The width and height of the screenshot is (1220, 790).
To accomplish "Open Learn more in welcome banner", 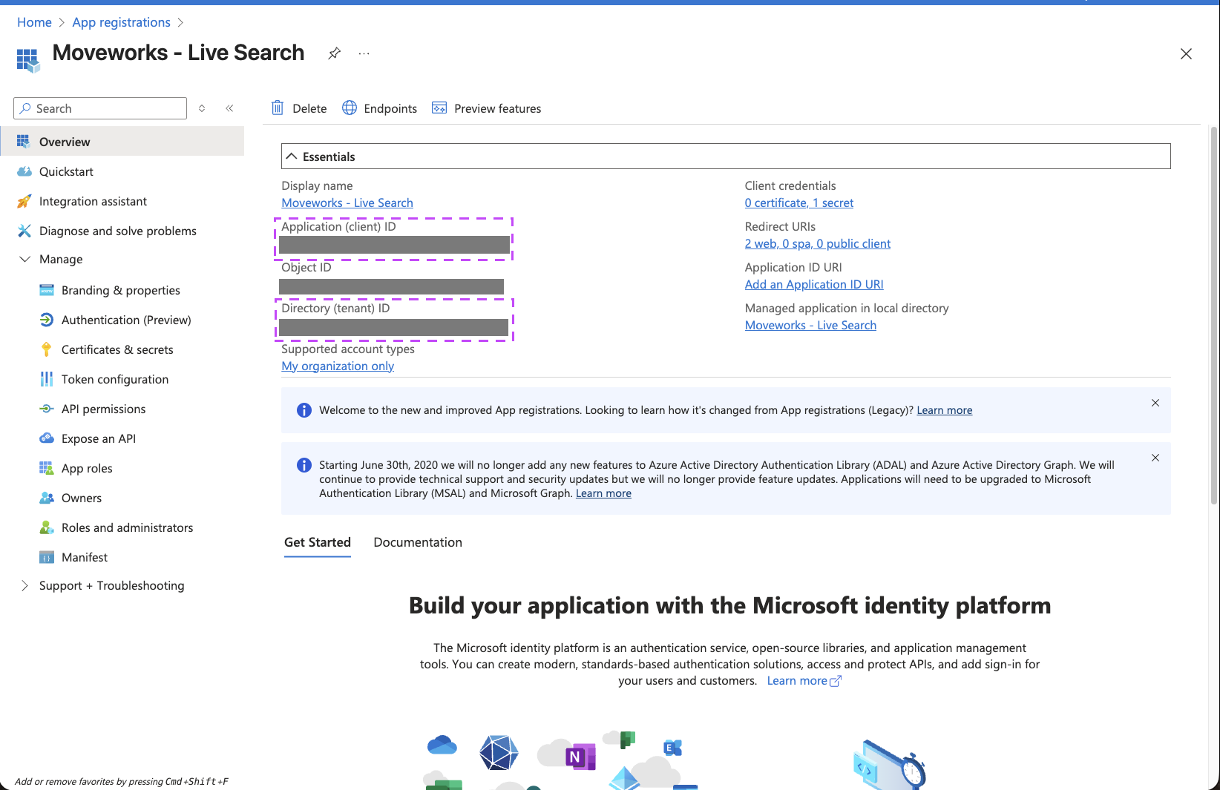I will click(945, 410).
